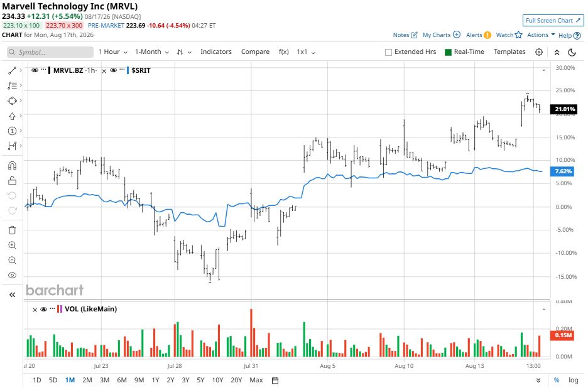Viewport: 588px width, 388px height.
Task: Collapse the chart header with double chevron
Action: pos(557,52)
